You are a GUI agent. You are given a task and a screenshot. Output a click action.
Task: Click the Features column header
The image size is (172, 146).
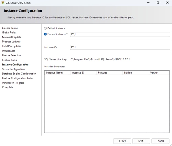click(109, 73)
